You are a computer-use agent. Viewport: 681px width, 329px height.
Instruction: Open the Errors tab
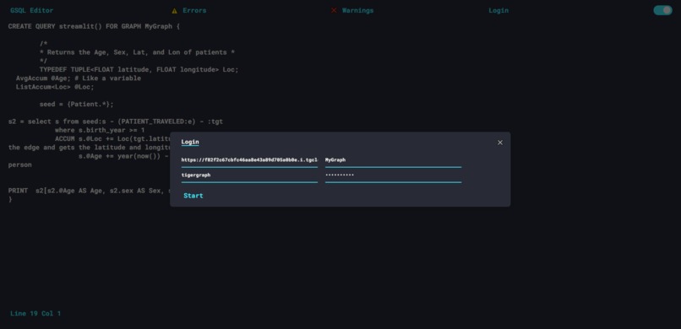pyautogui.click(x=194, y=10)
